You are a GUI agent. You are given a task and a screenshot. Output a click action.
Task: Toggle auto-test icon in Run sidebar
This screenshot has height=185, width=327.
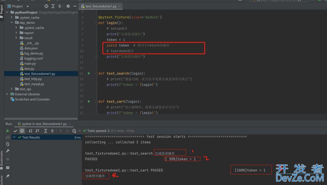8,144
